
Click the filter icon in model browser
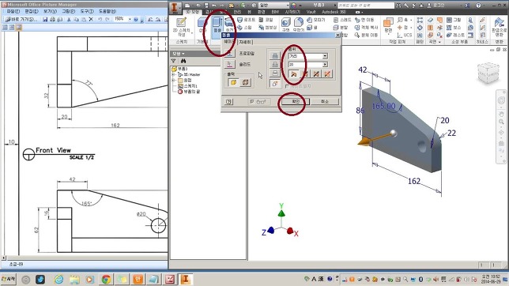[x=174, y=61]
